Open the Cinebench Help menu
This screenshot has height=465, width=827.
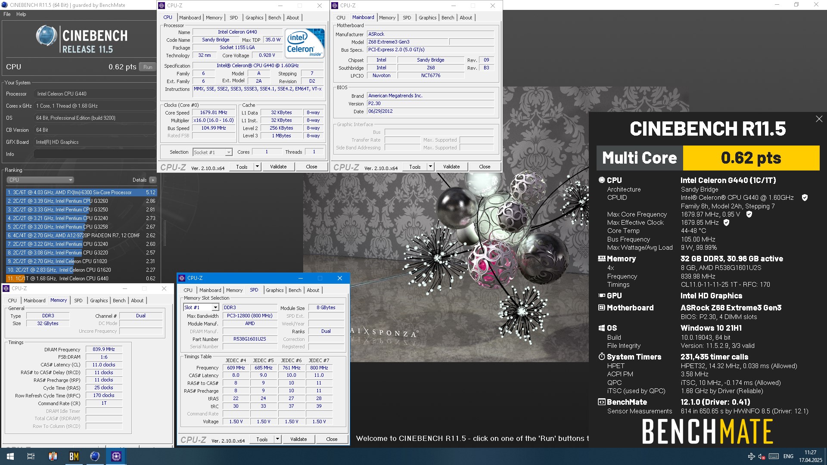pyautogui.click(x=21, y=14)
